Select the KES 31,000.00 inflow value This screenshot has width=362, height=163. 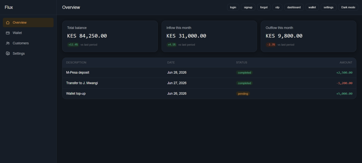pyautogui.click(x=186, y=36)
